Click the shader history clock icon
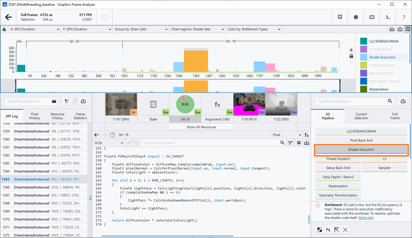412x238 pixels. pos(112,135)
